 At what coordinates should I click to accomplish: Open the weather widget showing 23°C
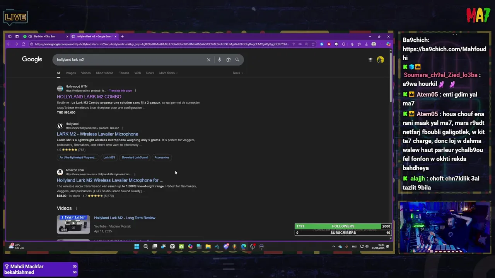tap(16, 246)
